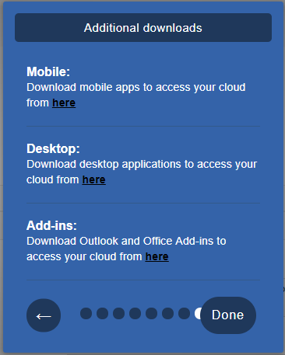
Task: Finish the tour with the Done button
Action: [228, 315]
